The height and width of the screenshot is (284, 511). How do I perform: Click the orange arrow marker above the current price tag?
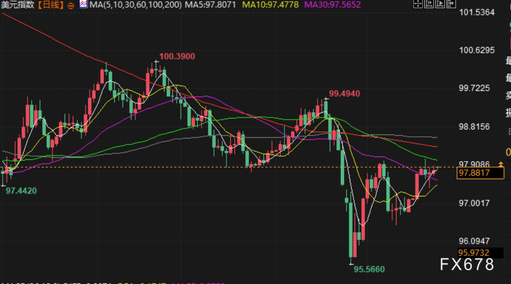501,164
